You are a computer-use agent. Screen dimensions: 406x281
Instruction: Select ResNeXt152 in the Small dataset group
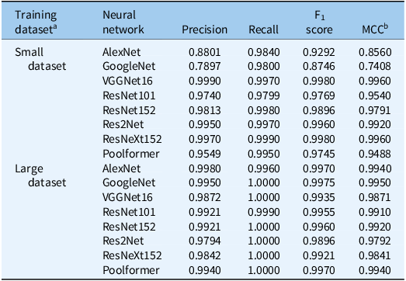click(132, 139)
